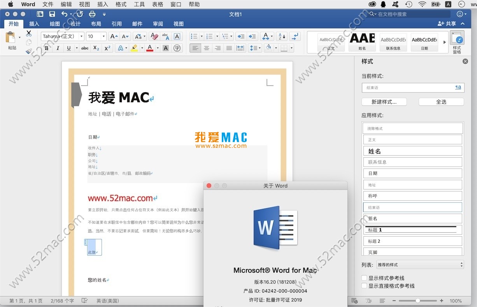Open the 推荐的样式 list dropdown
477x307 pixels.
(x=420, y=265)
